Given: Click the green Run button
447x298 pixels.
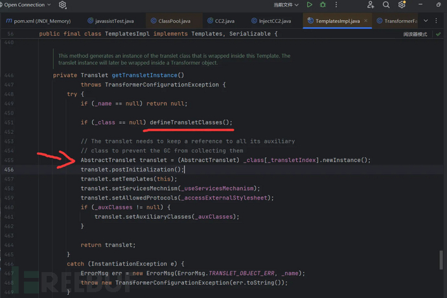Looking at the screenshot, I should click(x=310, y=5).
